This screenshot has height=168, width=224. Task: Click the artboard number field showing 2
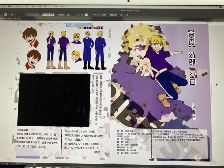point(8,164)
